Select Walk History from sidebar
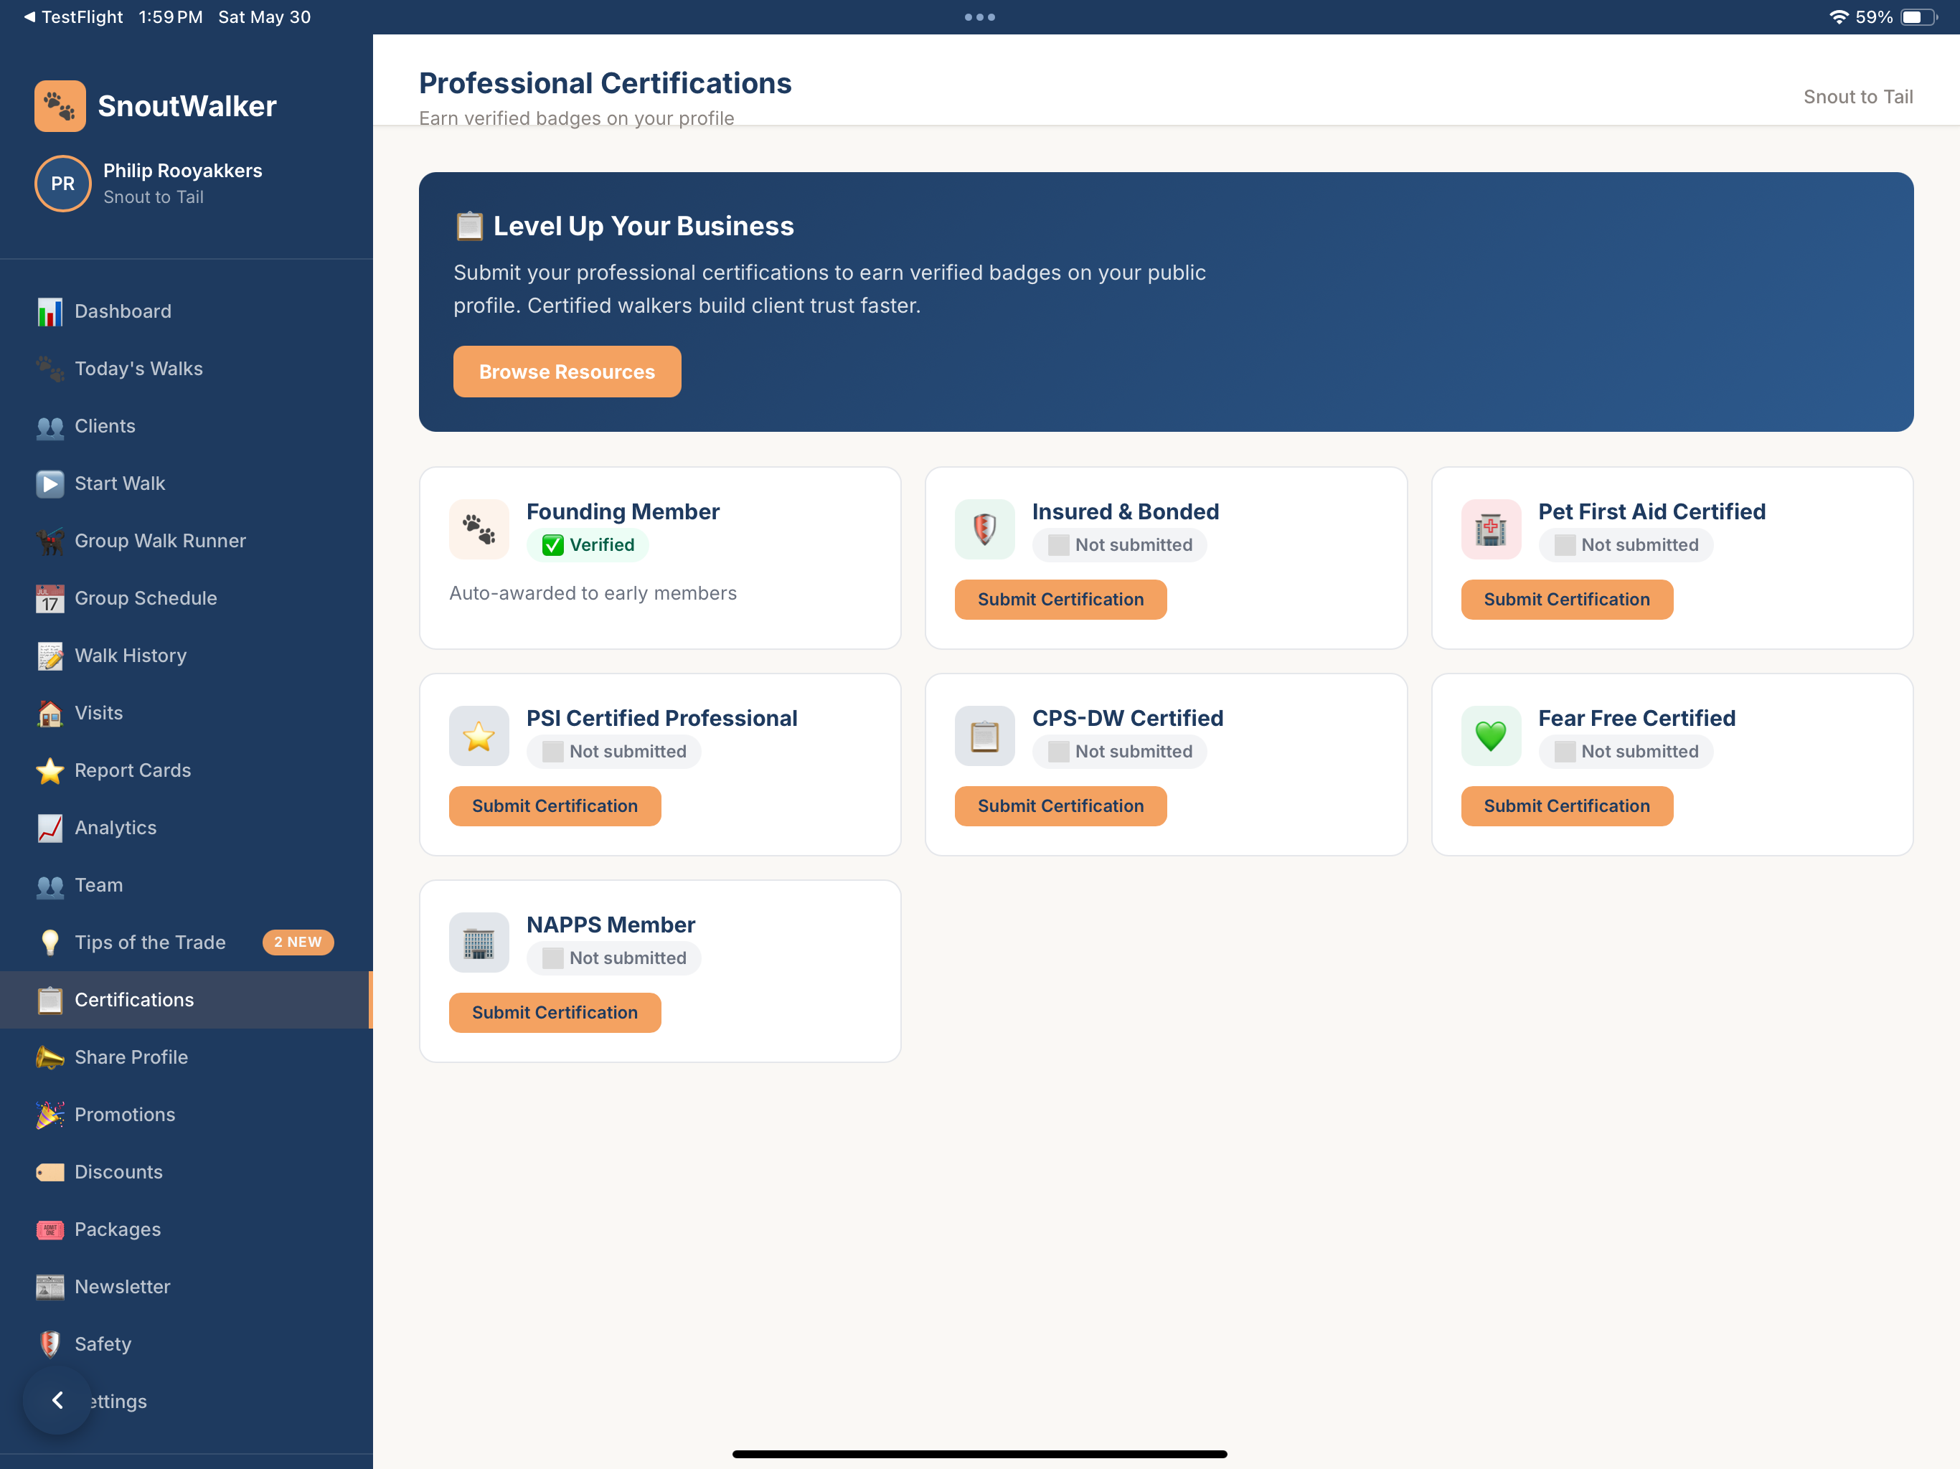This screenshot has height=1469, width=1960. point(186,656)
